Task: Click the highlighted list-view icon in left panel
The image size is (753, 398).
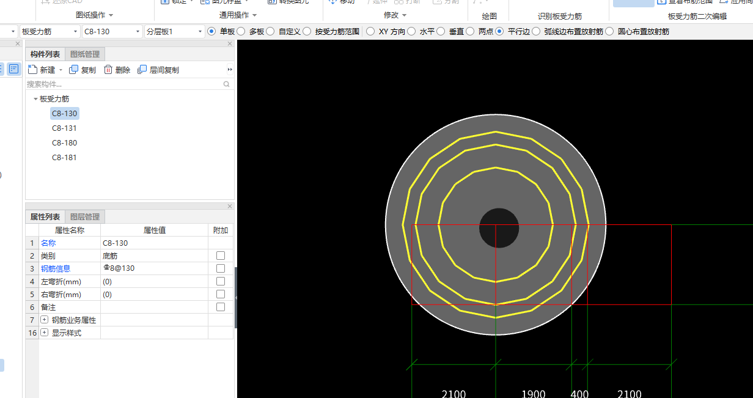Action: coord(13,69)
